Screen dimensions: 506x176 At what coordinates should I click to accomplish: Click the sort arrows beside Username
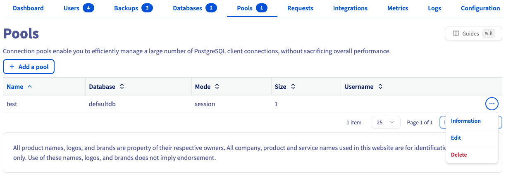[380, 87]
